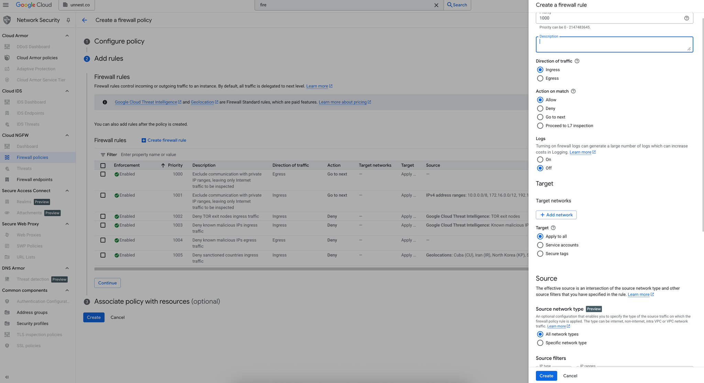Check the checkbox for priority 1002 rule
The height and width of the screenshot is (383, 704).
103,217
